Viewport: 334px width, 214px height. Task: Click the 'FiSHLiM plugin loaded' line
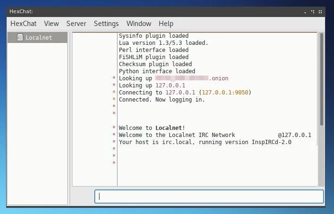pos(153,57)
